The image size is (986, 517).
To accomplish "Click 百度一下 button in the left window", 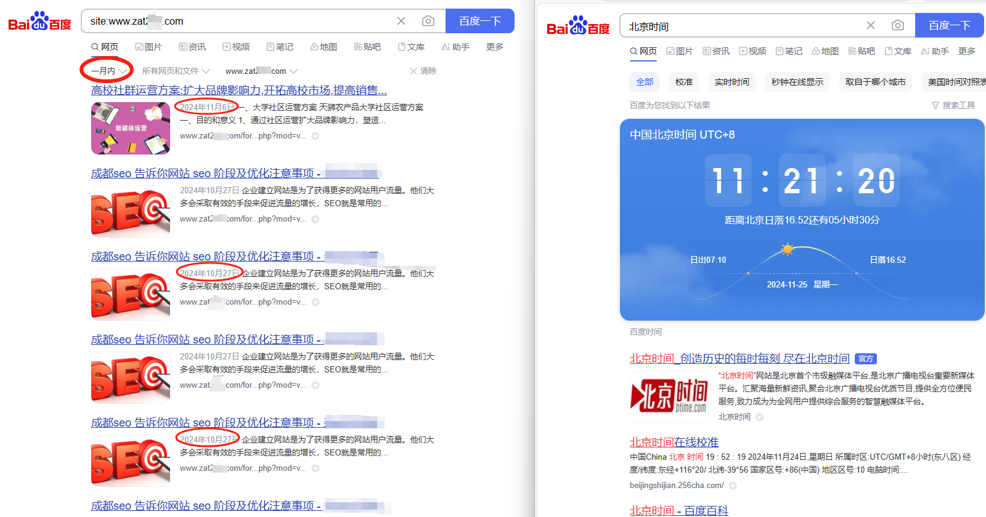I will [480, 21].
